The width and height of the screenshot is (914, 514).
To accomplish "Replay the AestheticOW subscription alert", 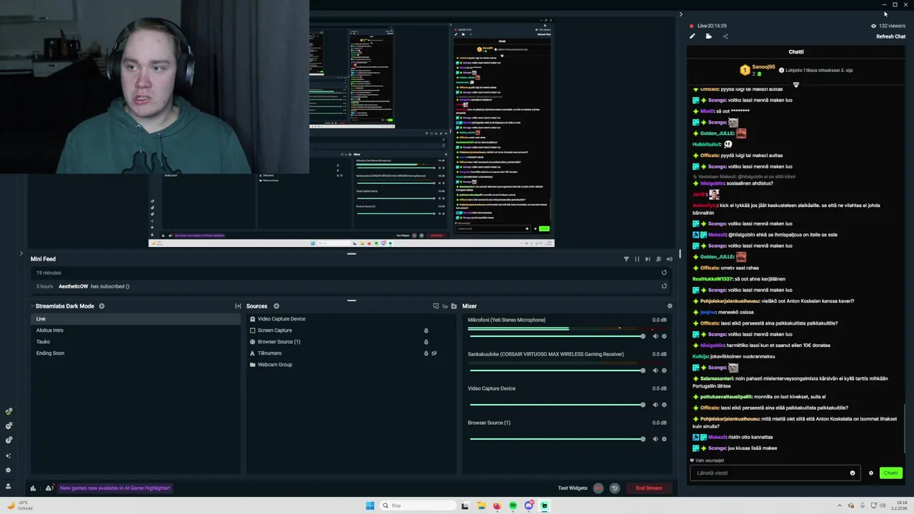I will 664,286.
